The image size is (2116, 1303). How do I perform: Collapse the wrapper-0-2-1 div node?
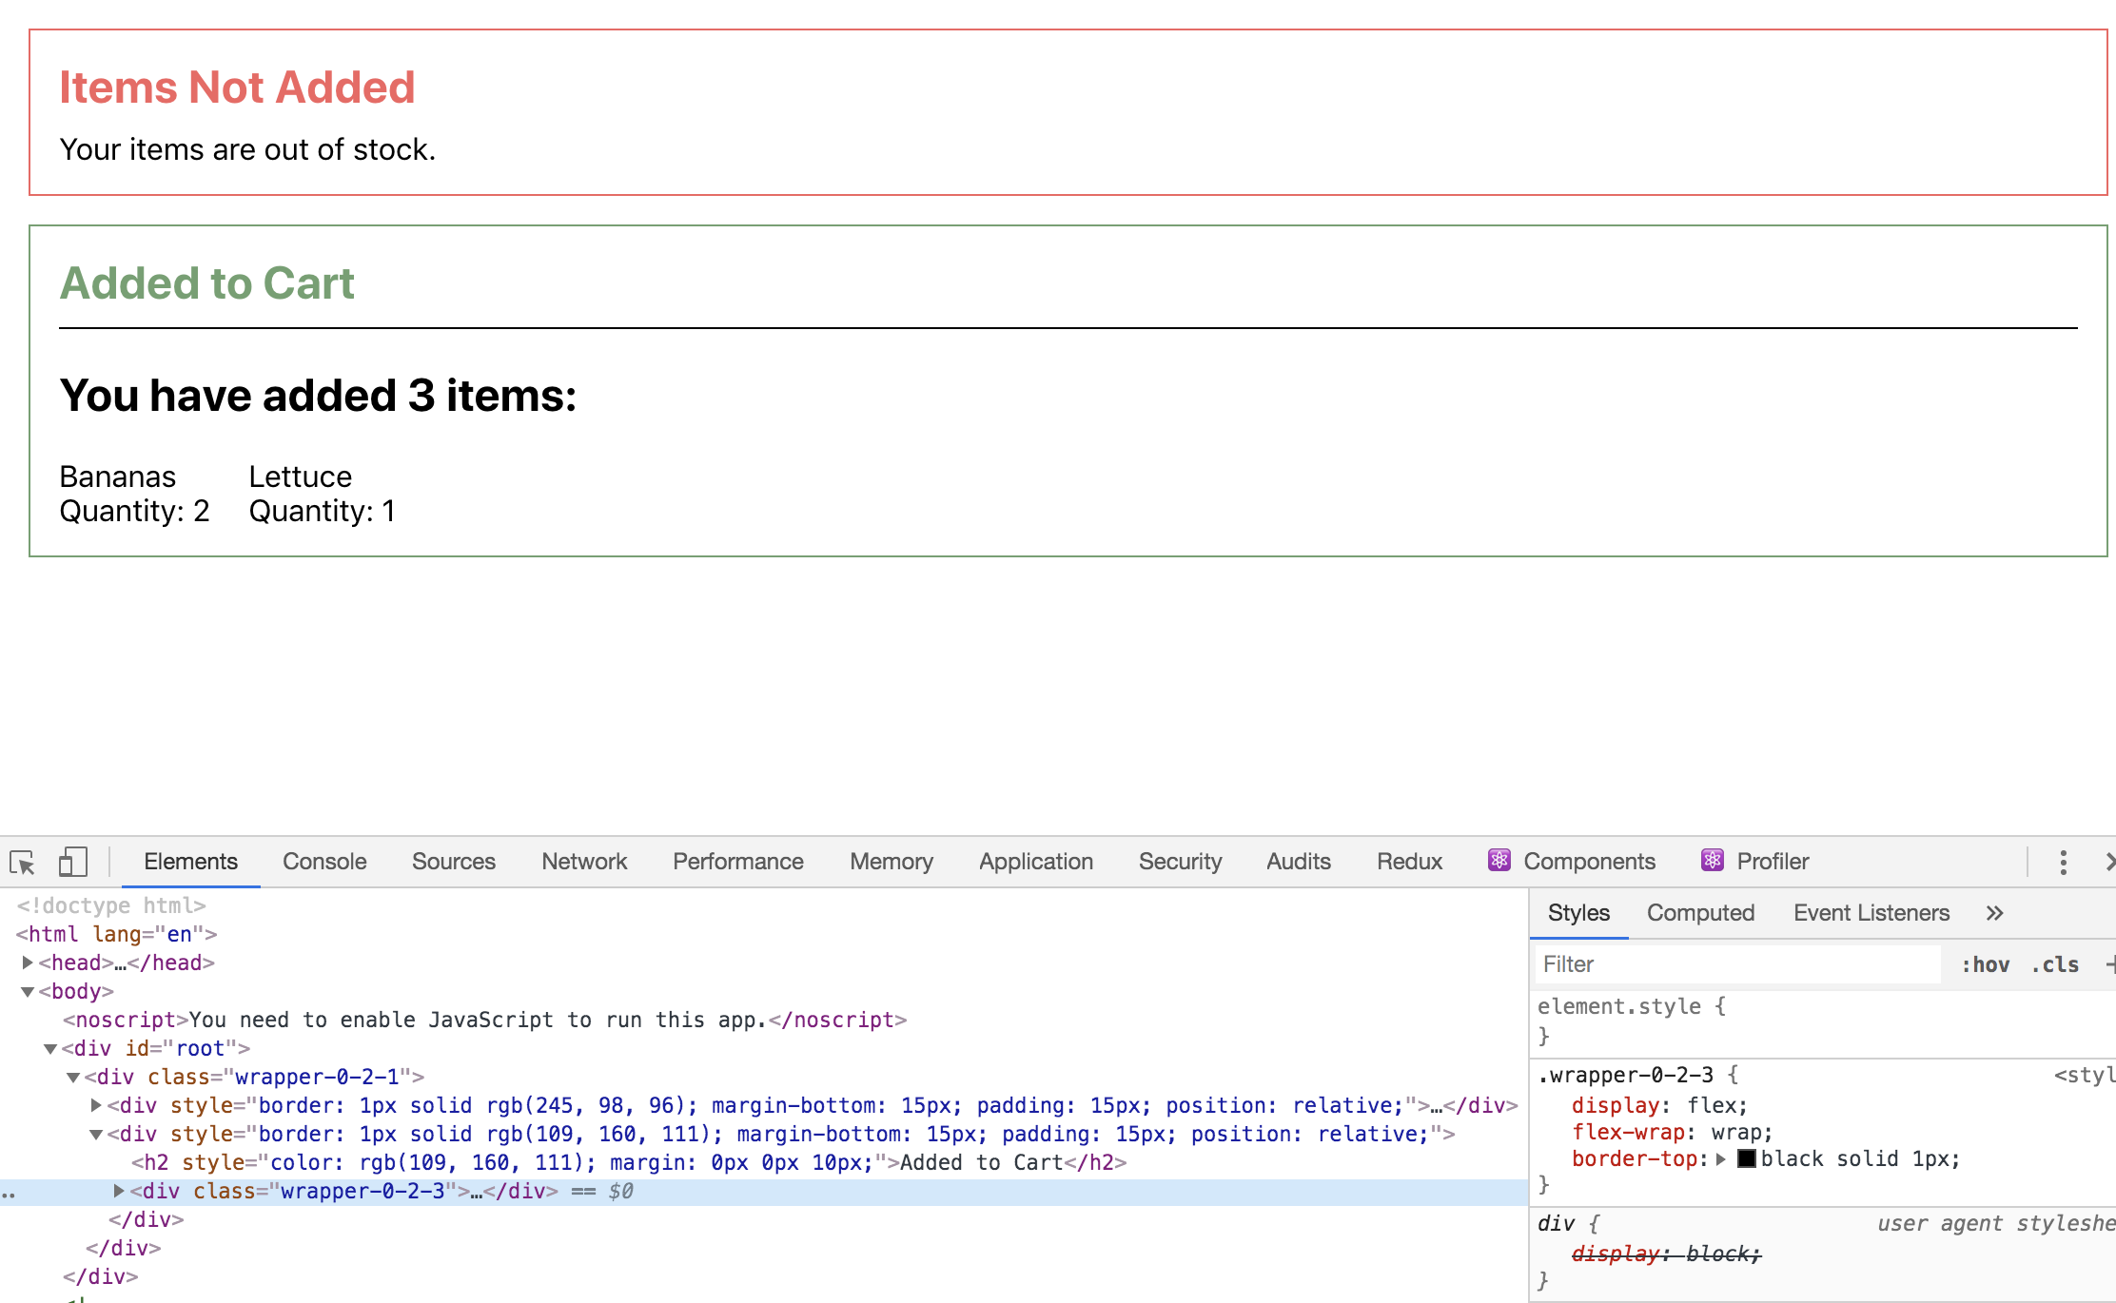tap(73, 1078)
